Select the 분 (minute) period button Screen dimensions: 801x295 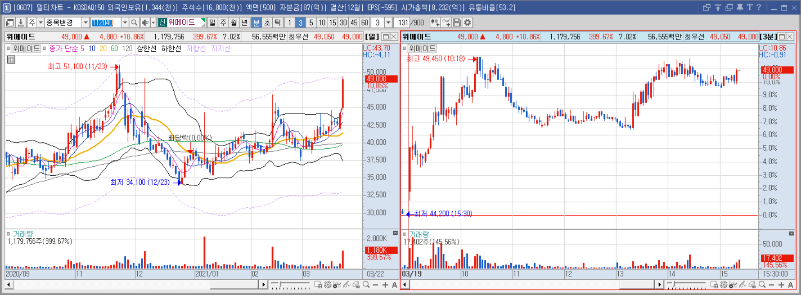pyautogui.click(x=256, y=22)
